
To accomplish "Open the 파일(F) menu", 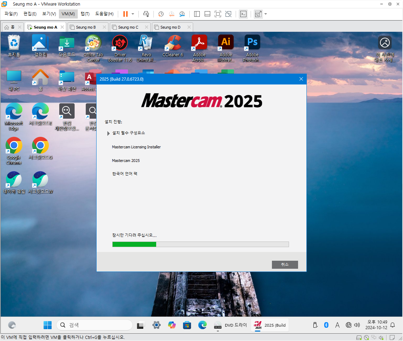I will click(11, 14).
